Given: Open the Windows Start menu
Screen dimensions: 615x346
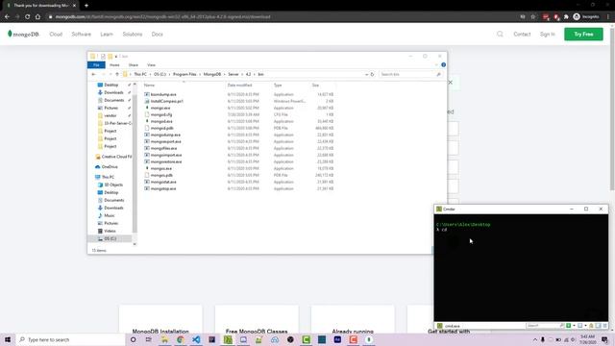Looking at the screenshot, I should tap(8, 339).
